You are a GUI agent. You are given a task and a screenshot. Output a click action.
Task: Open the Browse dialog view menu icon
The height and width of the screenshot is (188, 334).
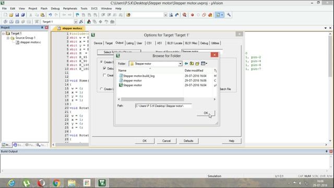[204, 64]
